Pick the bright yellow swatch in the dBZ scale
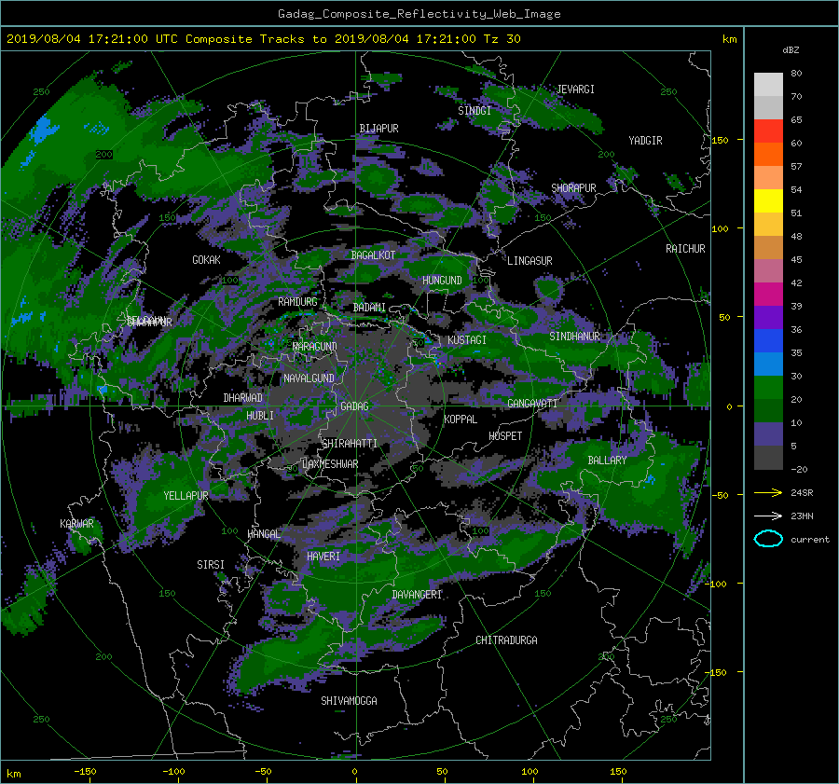Image resolution: width=839 pixels, height=784 pixels. click(x=768, y=200)
